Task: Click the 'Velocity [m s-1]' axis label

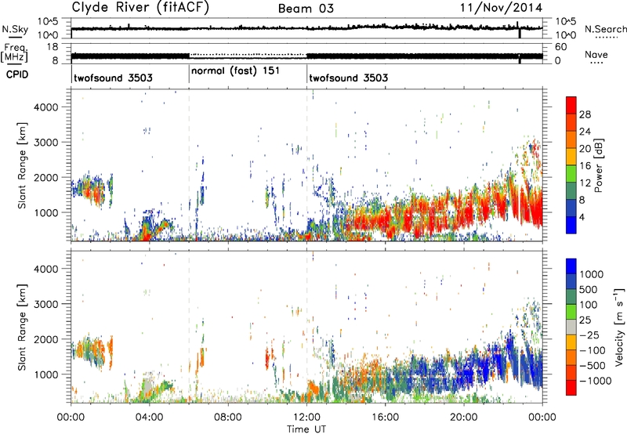Action: coord(620,327)
